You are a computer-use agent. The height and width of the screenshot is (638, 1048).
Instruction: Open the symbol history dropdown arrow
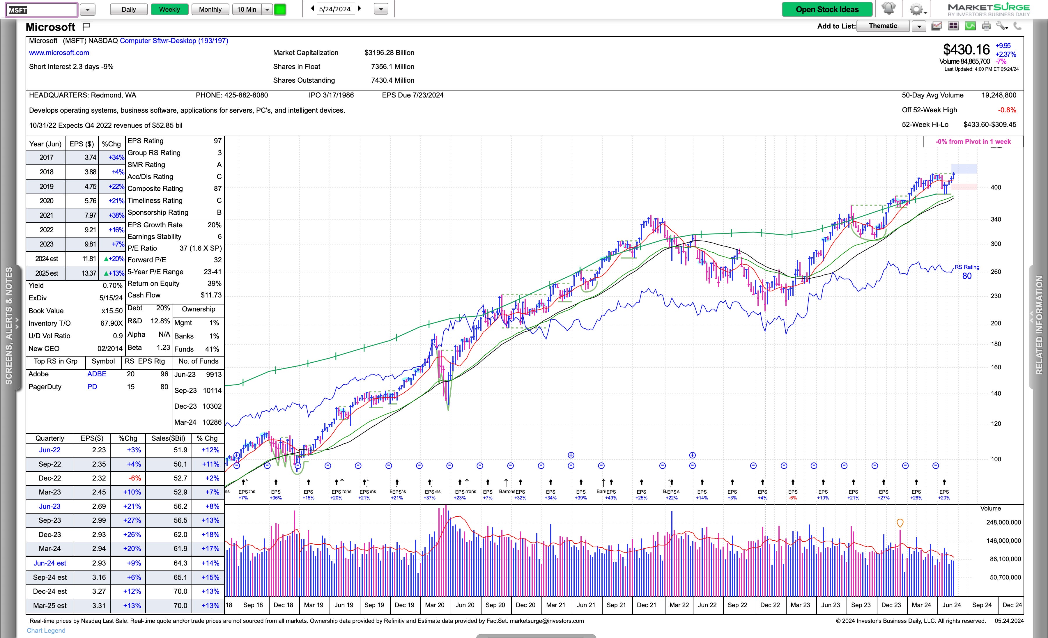88,9
